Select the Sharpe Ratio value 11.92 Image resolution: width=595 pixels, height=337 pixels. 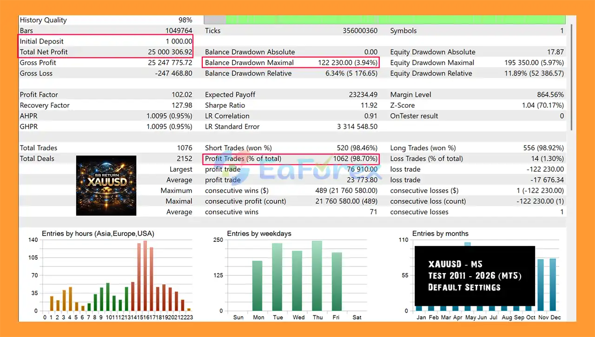[368, 105]
